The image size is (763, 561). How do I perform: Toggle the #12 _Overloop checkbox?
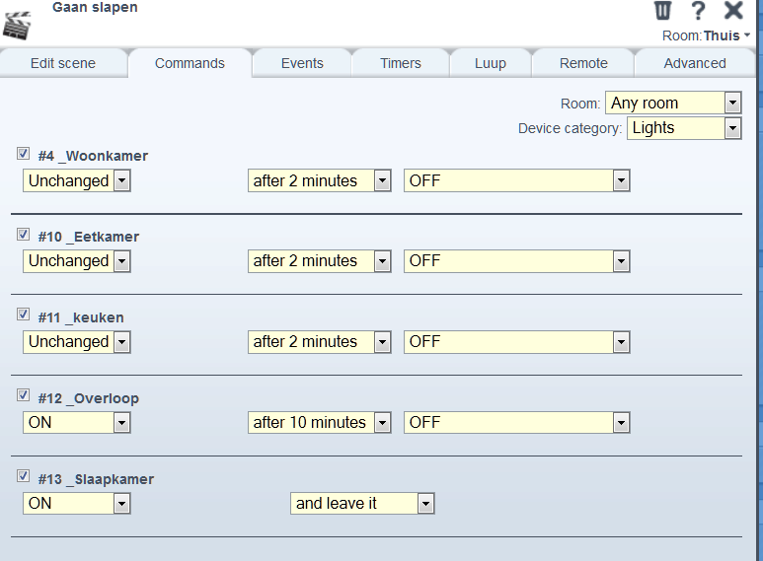point(23,396)
